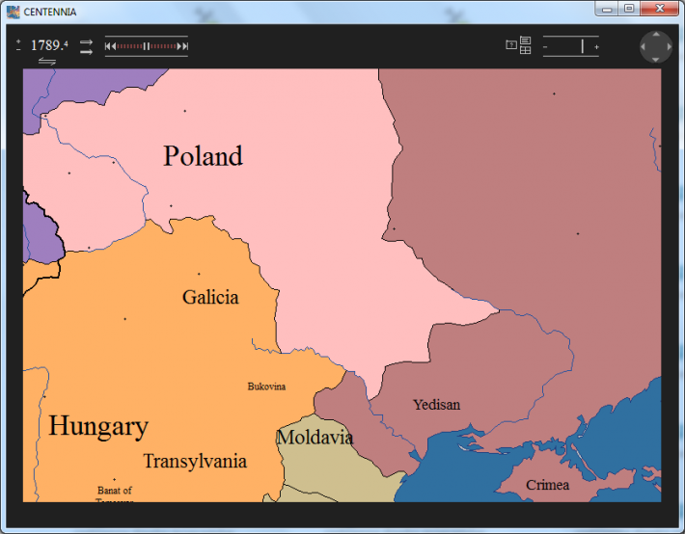Viewport: 685px width, 534px height.
Task: Click the Poland label on the map
Action: pyautogui.click(x=203, y=156)
